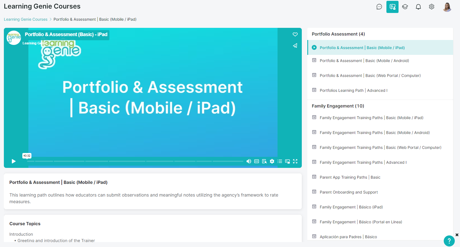Click the Introduction topic text
The width and height of the screenshot is (460, 247).
click(x=21, y=234)
